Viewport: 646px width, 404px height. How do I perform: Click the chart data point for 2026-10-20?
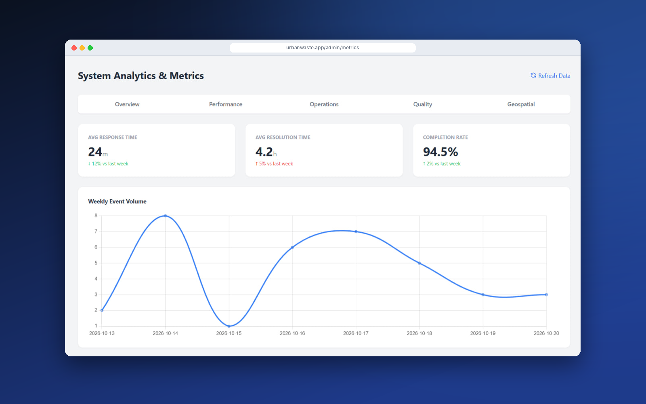tap(546, 295)
